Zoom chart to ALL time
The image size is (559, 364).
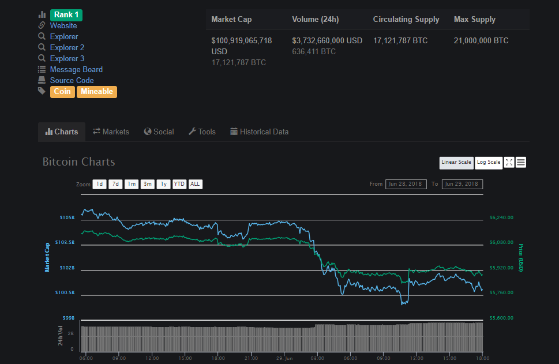pos(195,184)
